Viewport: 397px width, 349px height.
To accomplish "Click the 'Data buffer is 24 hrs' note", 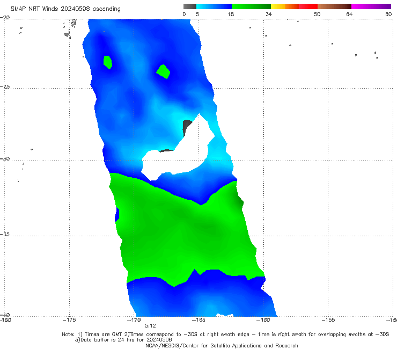I will [123, 340].
